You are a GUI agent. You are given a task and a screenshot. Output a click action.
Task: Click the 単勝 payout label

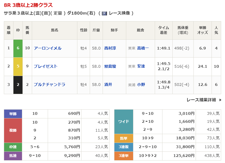click(13, 113)
